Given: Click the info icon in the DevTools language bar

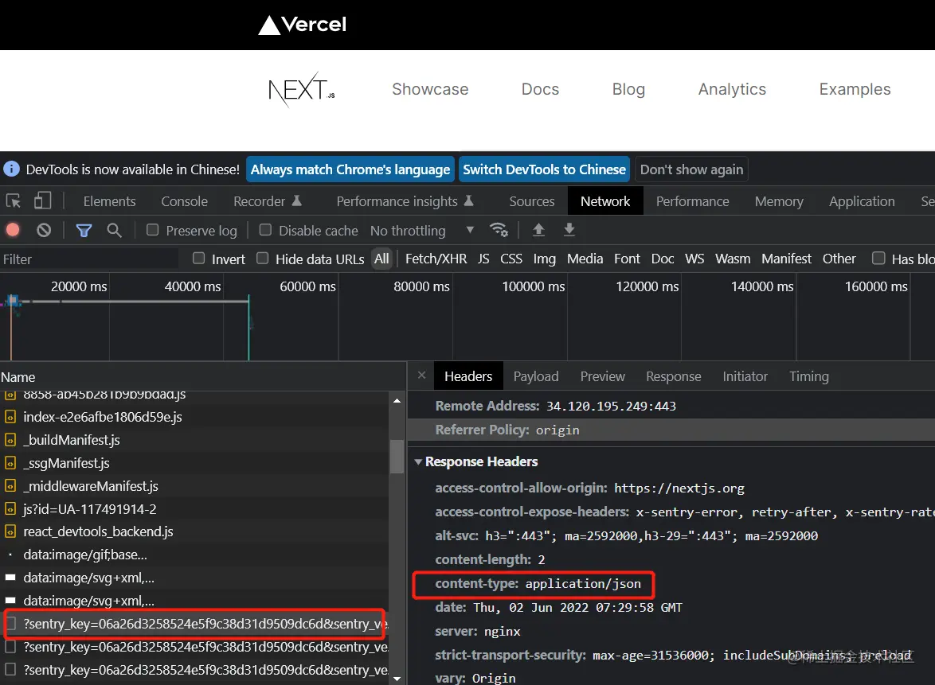Looking at the screenshot, I should point(11,169).
